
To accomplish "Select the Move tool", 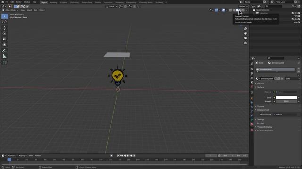I will coord(4,28).
